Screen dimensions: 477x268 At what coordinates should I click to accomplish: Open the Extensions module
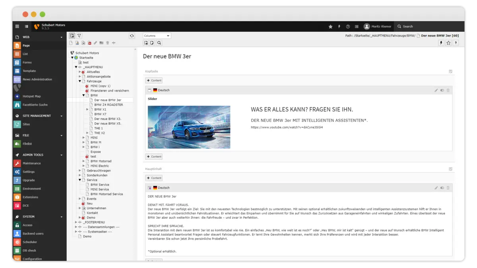30,197
